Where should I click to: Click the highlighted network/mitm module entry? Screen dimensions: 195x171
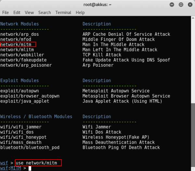click(x=18, y=45)
